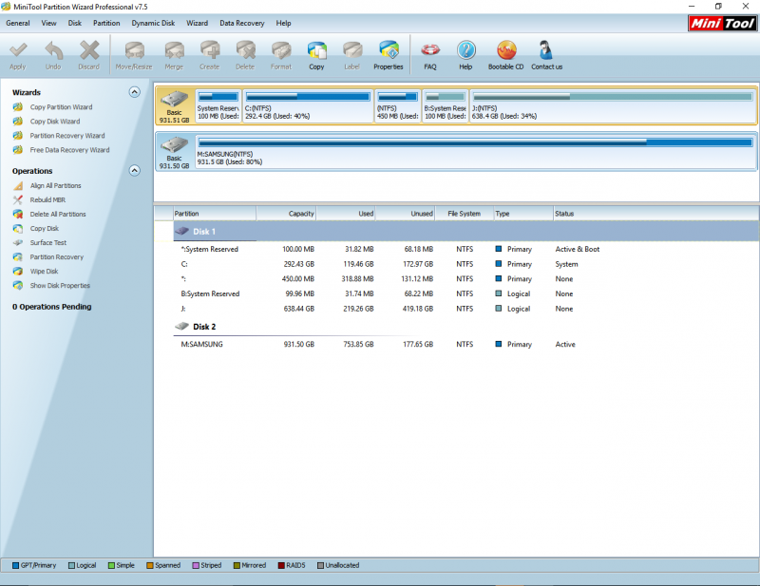Image resolution: width=760 pixels, height=586 pixels.
Task: Click the Format partition toolbar icon
Action: pyautogui.click(x=281, y=50)
